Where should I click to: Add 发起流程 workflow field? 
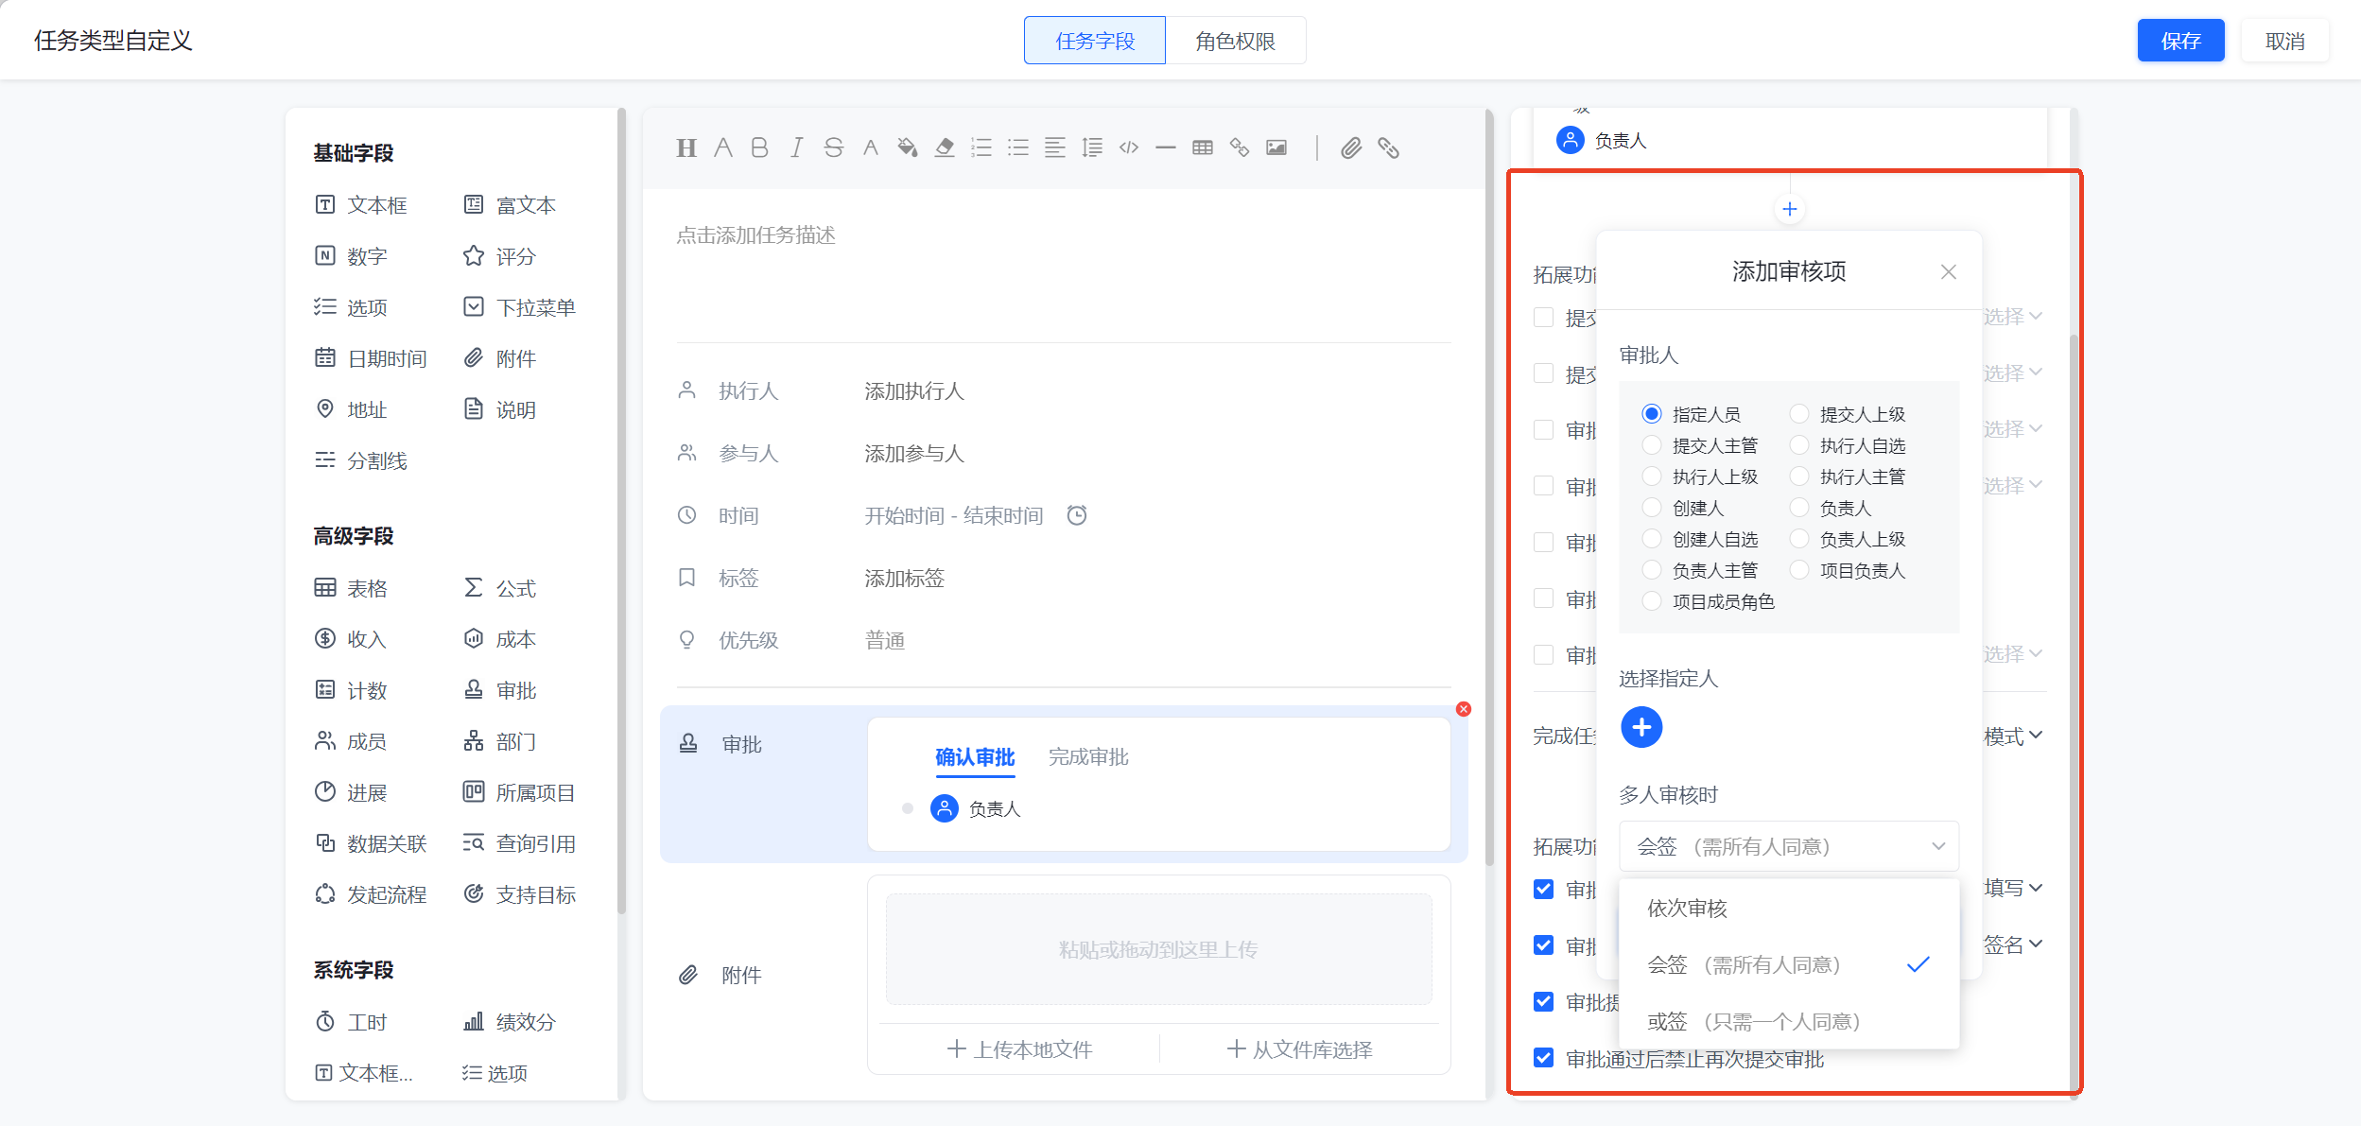tap(371, 894)
